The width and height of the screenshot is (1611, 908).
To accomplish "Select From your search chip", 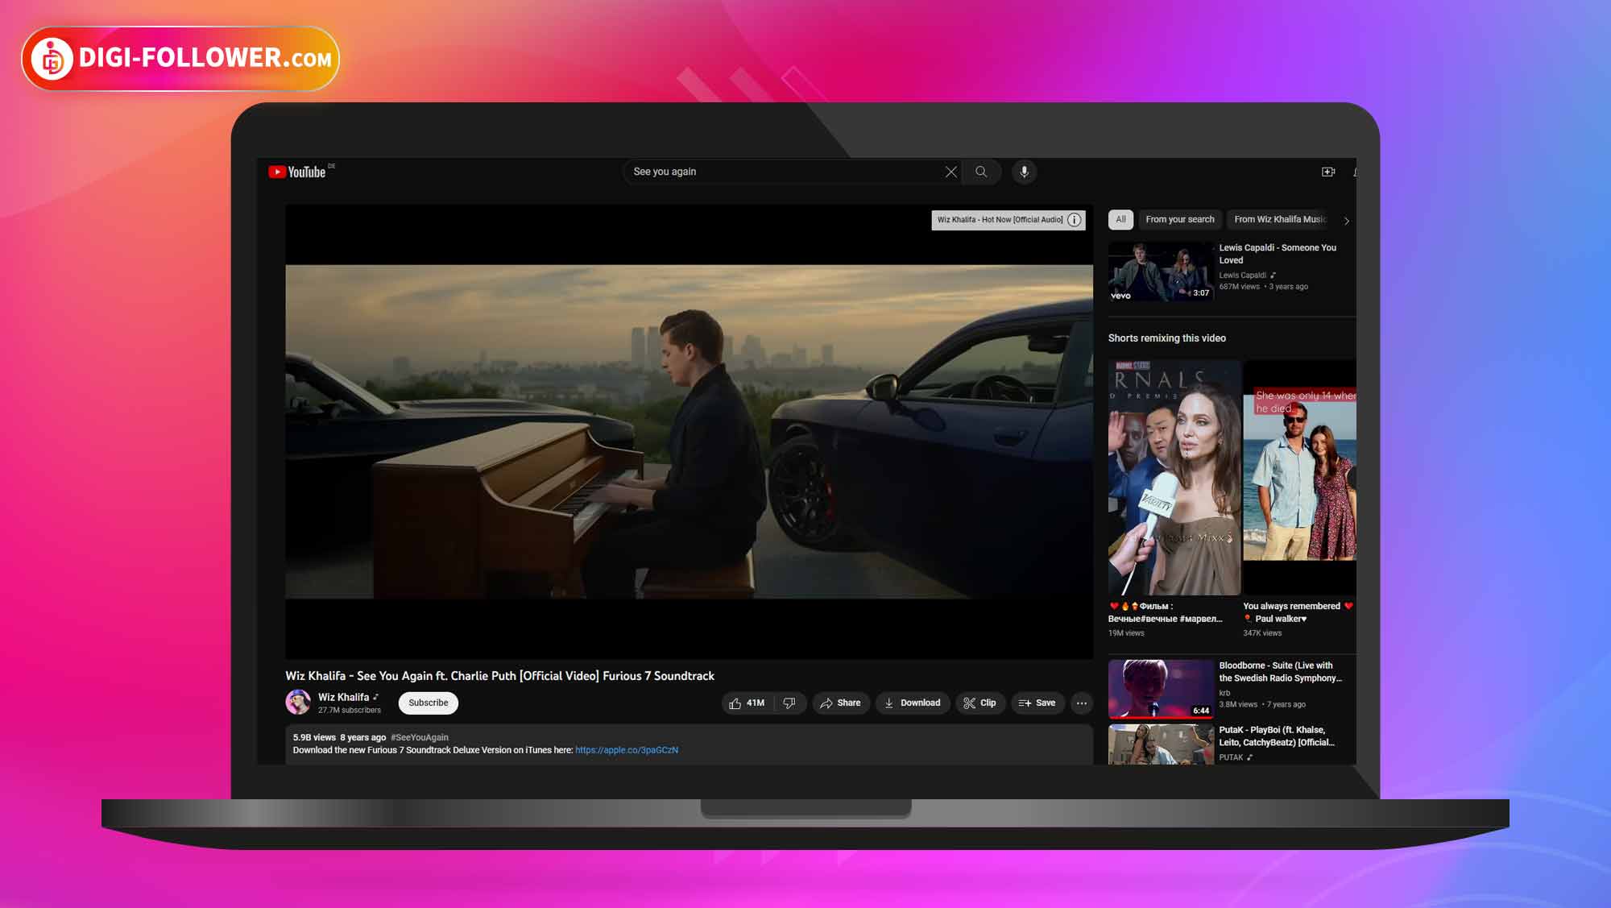I will point(1179,220).
